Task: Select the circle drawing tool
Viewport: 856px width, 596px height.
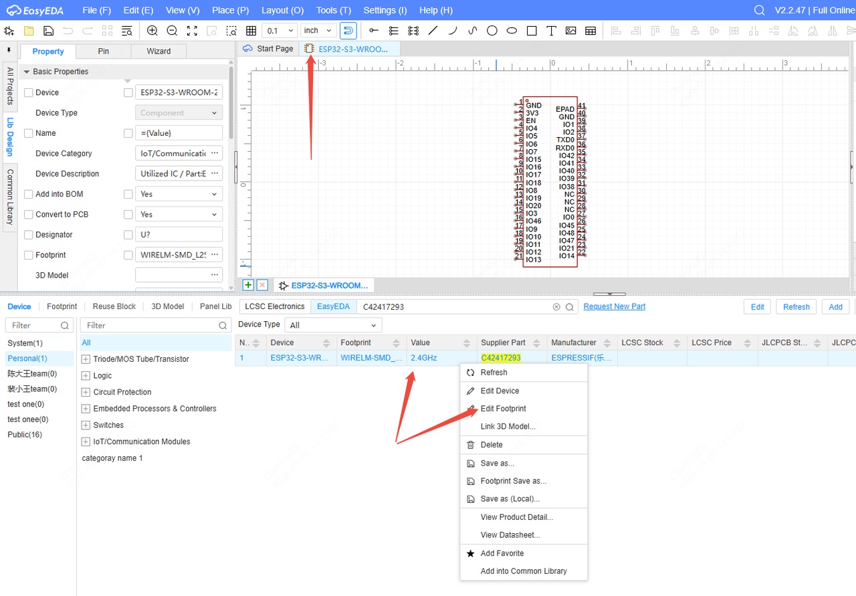Action: coord(492,31)
